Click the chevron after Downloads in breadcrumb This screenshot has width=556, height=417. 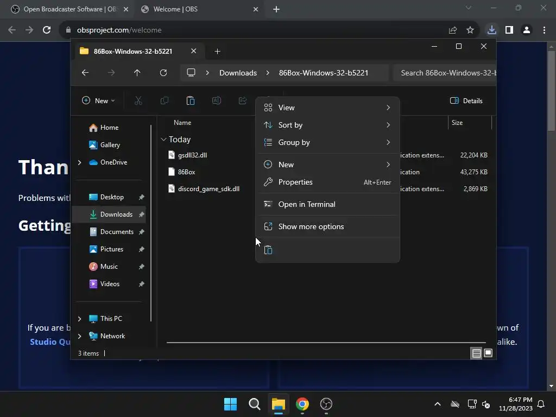[268, 73]
